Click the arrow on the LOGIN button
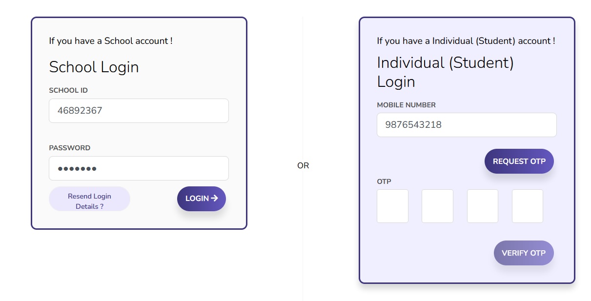This screenshot has width=591, height=301. click(x=214, y=199)
